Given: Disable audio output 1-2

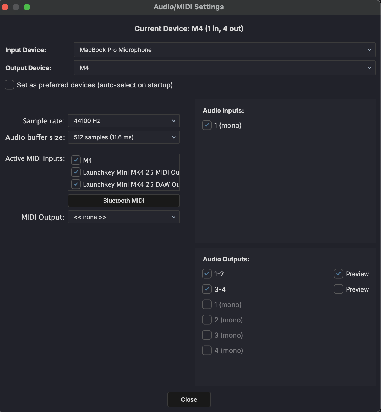Looking at the screenshot, I should click(207, 274).
